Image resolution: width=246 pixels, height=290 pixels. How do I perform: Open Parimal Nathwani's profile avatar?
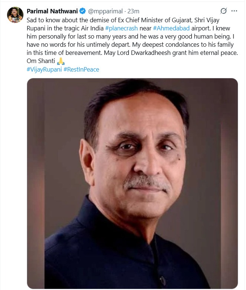[x=15, y=15]
